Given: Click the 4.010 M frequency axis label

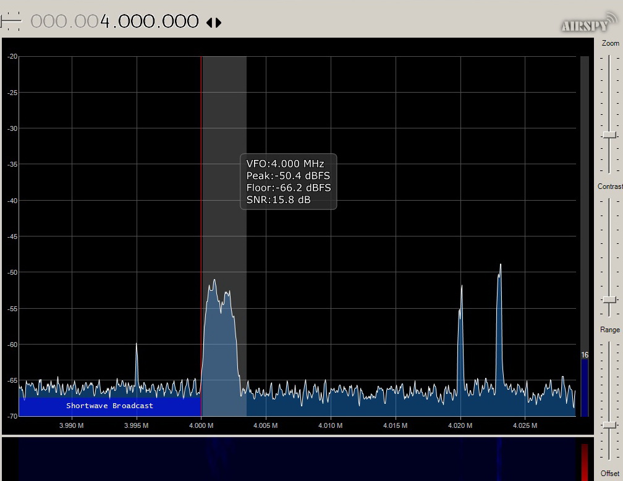Looking at the screenshot, I should 330,425.
